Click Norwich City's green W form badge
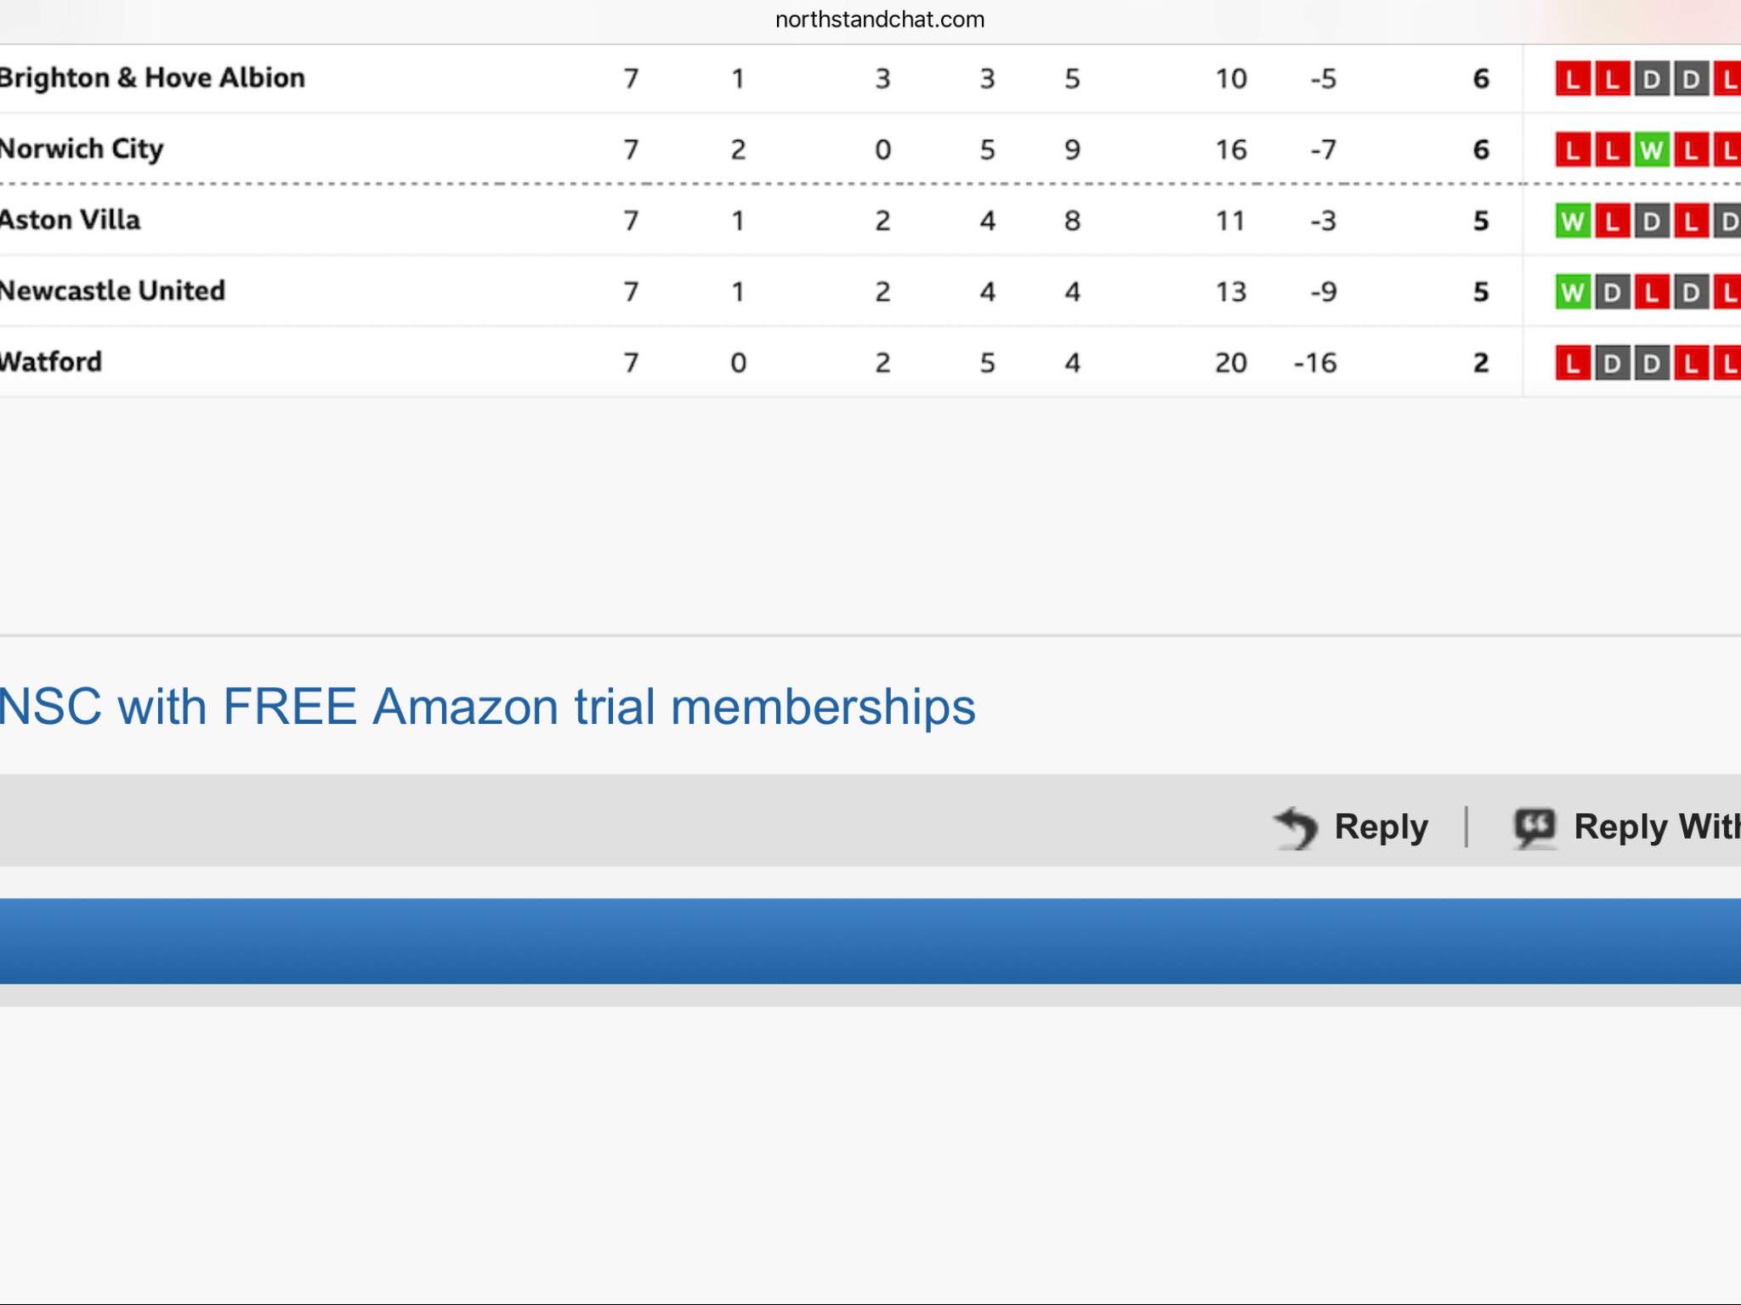The width and height of the screenshot is (1741, 1305). [1651, 150]
